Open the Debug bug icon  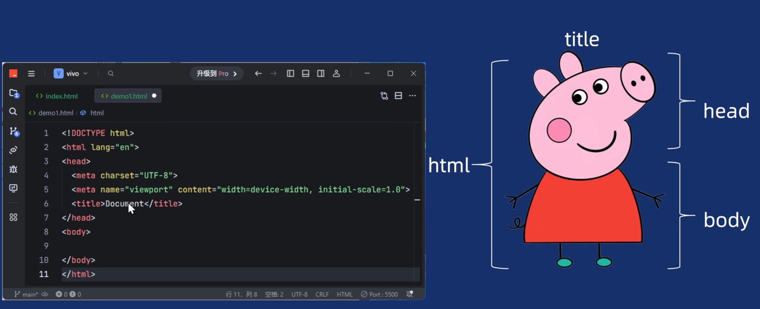tap(13, 169)
